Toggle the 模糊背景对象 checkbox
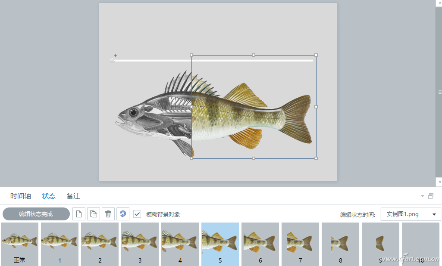Screen dimensions: 442x266 [137, 214]
